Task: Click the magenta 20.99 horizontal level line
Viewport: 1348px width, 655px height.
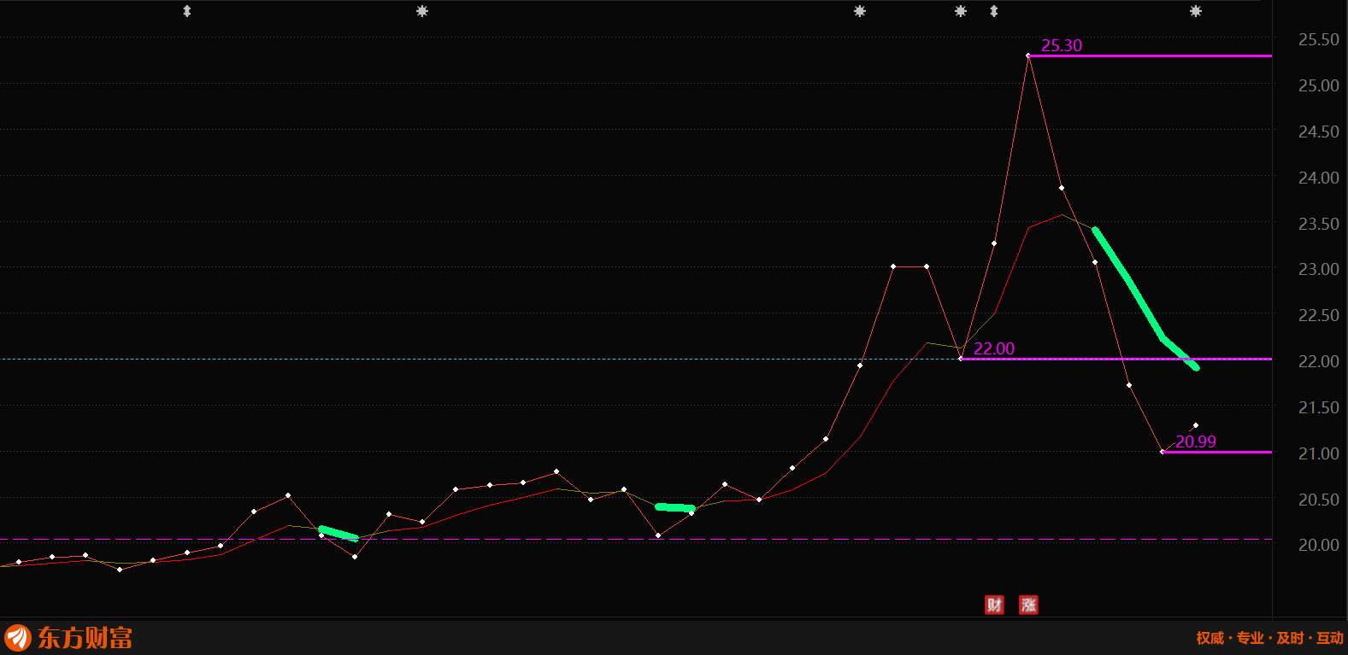Action: pyautogui.click(x=1217, y=452)
